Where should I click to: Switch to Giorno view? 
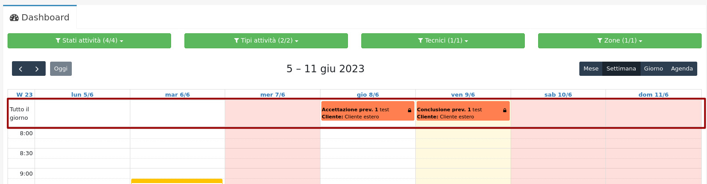click(x=653, y=69)
